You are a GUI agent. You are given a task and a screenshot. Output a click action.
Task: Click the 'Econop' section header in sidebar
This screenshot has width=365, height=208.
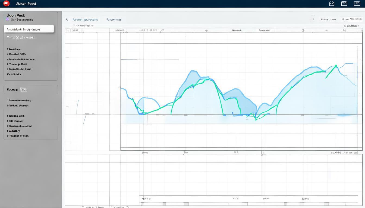(12, 89)
